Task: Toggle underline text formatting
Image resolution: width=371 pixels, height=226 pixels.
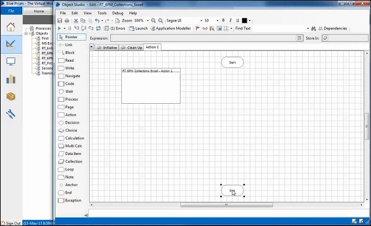Action: 237,20
